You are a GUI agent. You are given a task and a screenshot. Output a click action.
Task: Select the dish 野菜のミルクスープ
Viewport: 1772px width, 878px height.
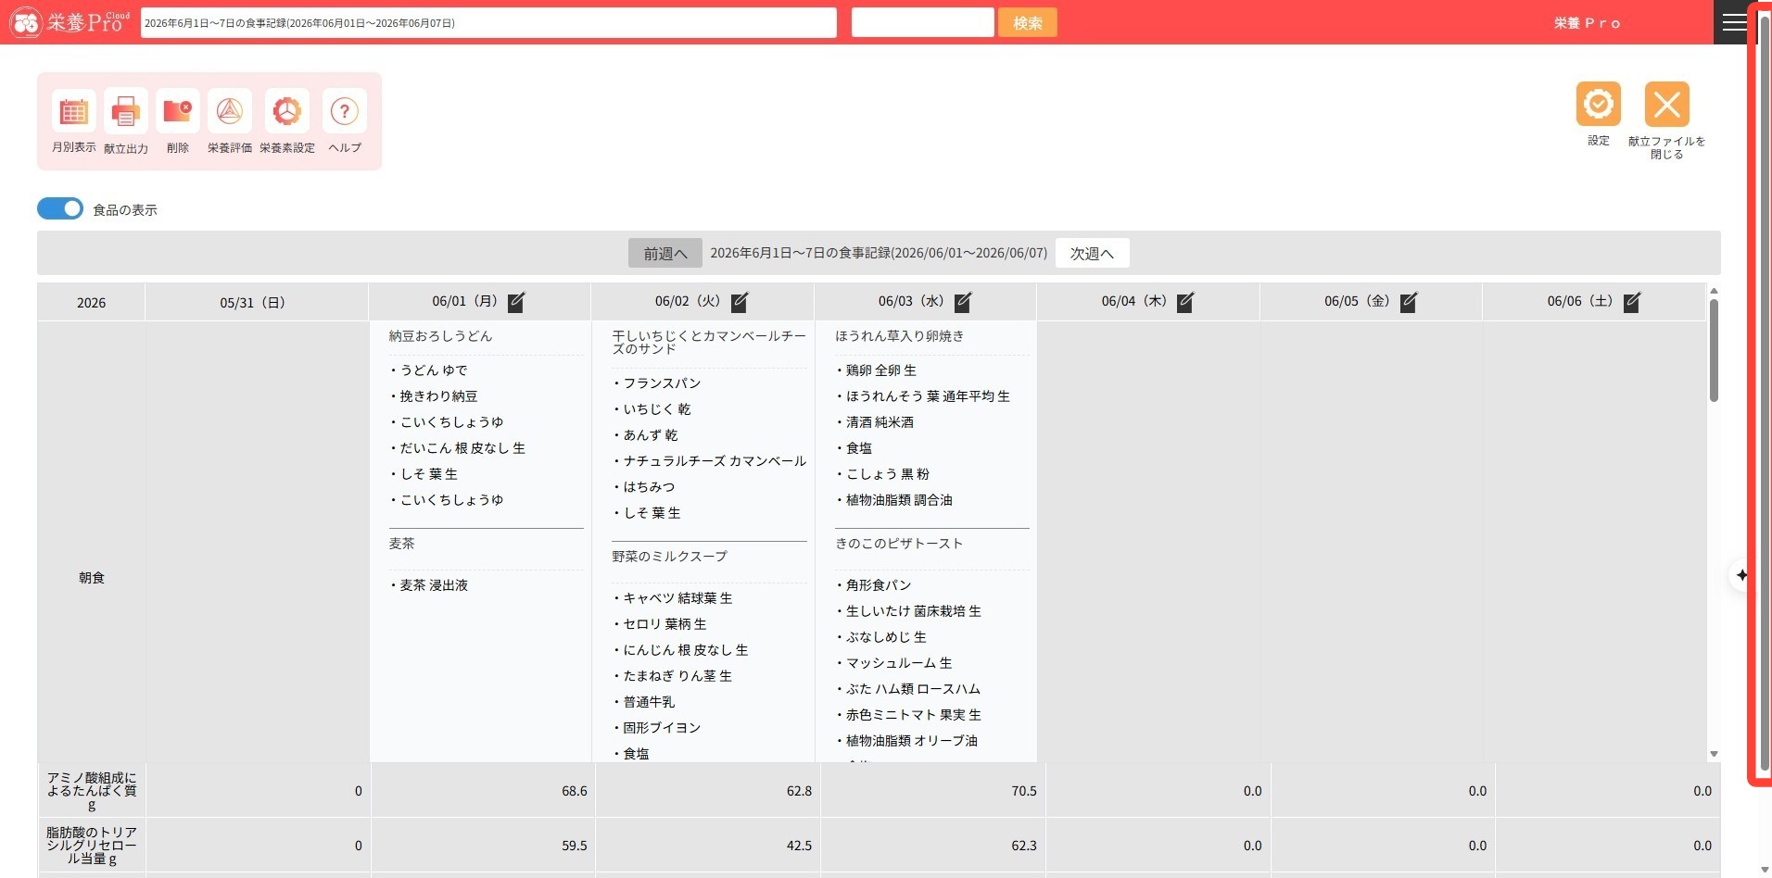tap(669, 557)
